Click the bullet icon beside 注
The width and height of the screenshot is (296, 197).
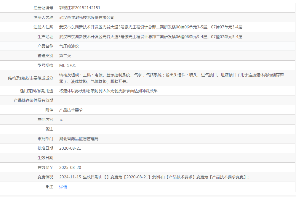pyautogui.click(x=47, y=187)
